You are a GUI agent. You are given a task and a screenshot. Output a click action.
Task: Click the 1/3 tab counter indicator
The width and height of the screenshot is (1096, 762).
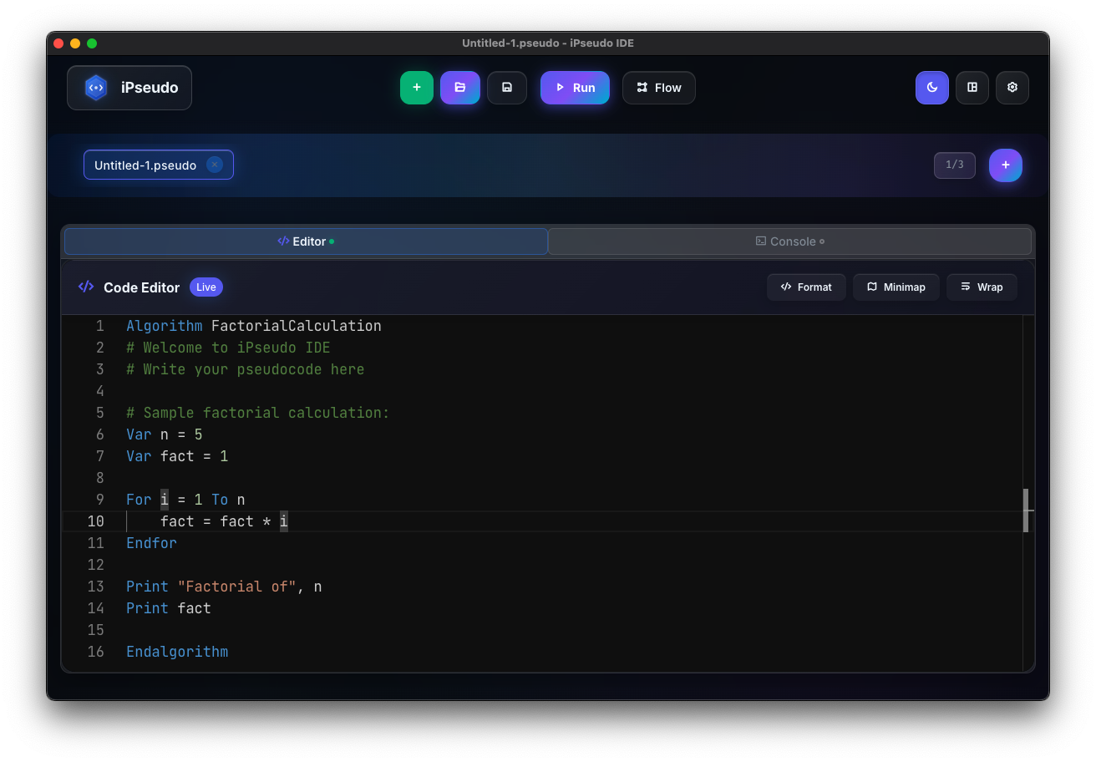pos(955,165)
